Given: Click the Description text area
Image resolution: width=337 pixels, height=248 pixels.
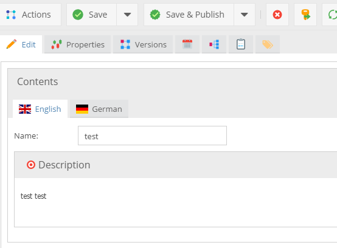Looking at the screenshot, I should click(176, 202).
